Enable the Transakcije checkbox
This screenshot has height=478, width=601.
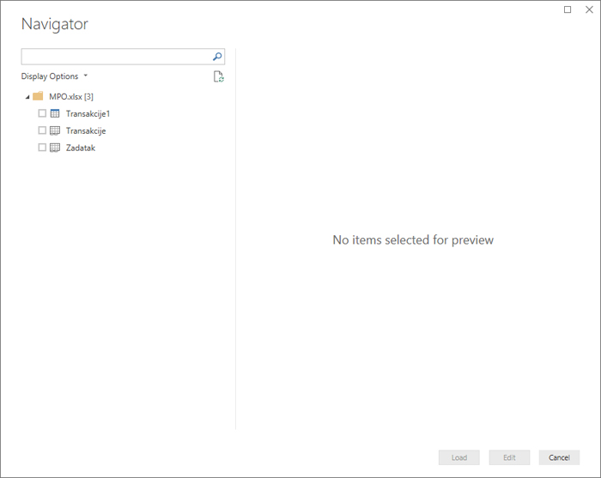pos(42,130)
